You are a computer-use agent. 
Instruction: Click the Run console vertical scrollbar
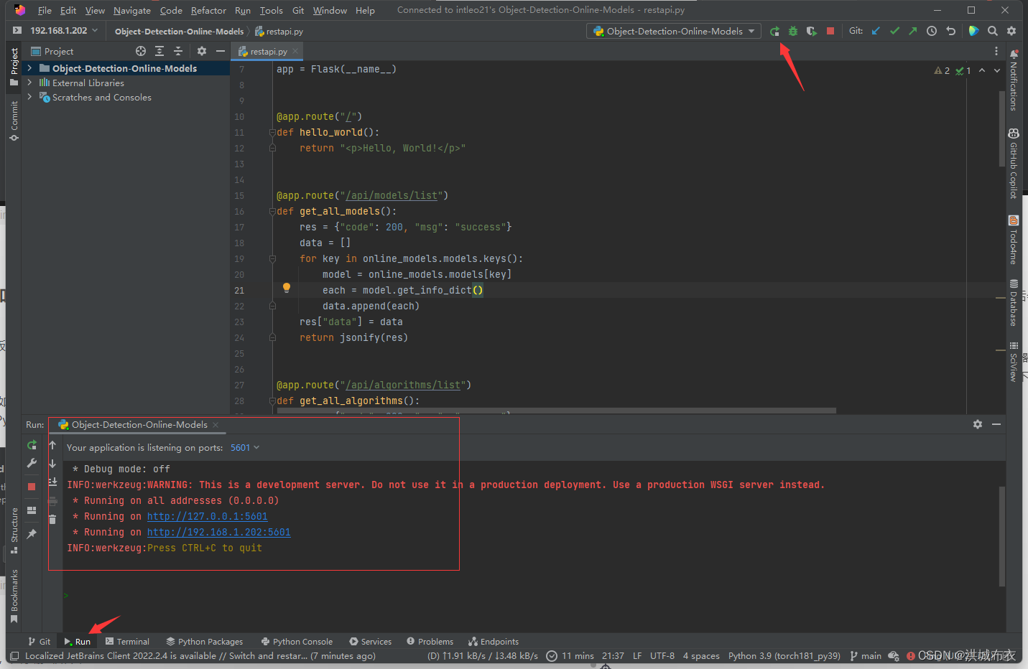[x=1001, y=536]
